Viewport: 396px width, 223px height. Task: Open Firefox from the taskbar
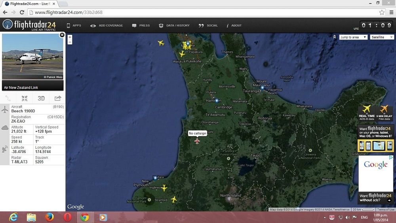pyautogui.click(x=49, y=217)
